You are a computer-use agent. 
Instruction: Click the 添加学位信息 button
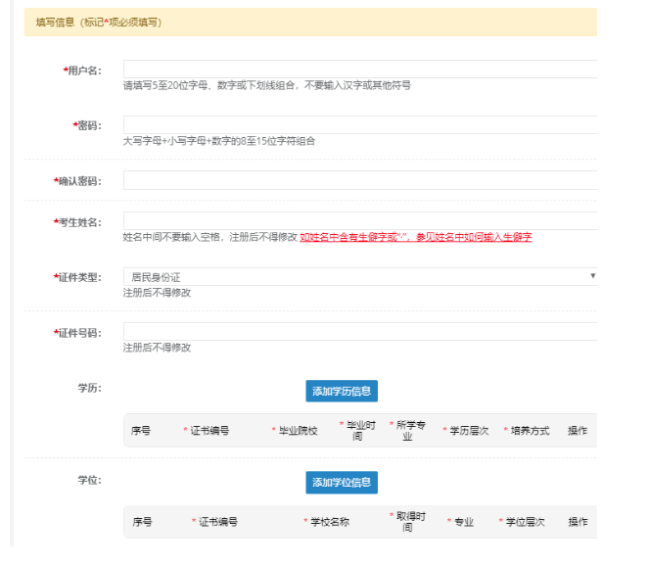(x=342, y=482)
